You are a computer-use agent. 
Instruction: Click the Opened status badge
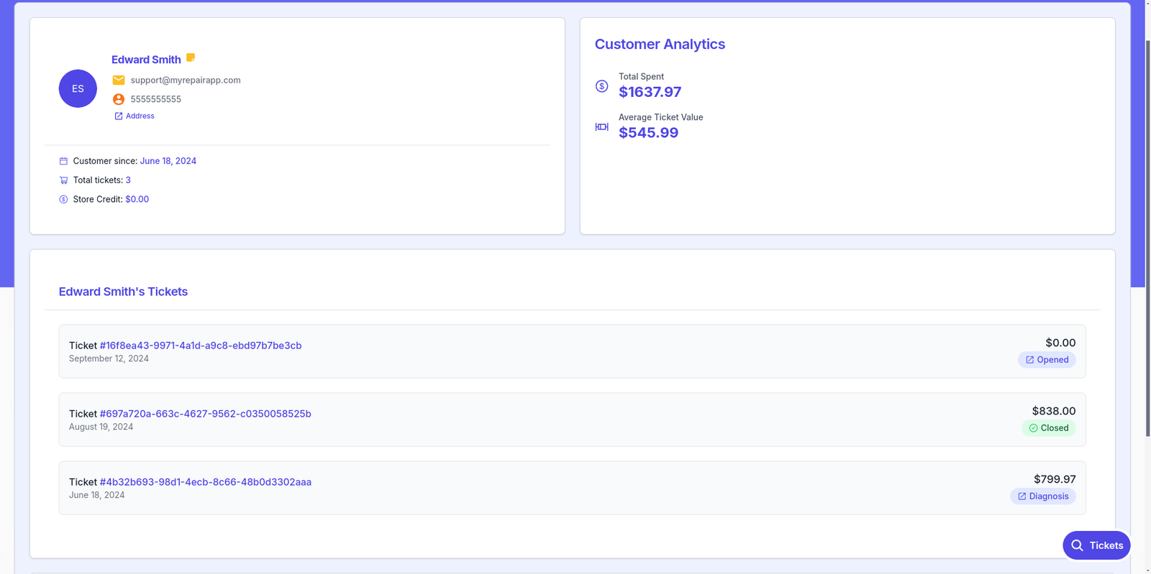(x=1047, y=360)
